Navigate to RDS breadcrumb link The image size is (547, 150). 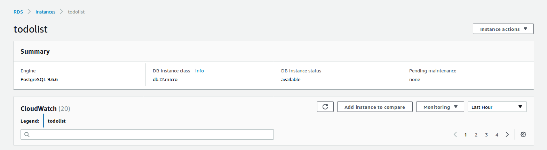tap(18, 12)
